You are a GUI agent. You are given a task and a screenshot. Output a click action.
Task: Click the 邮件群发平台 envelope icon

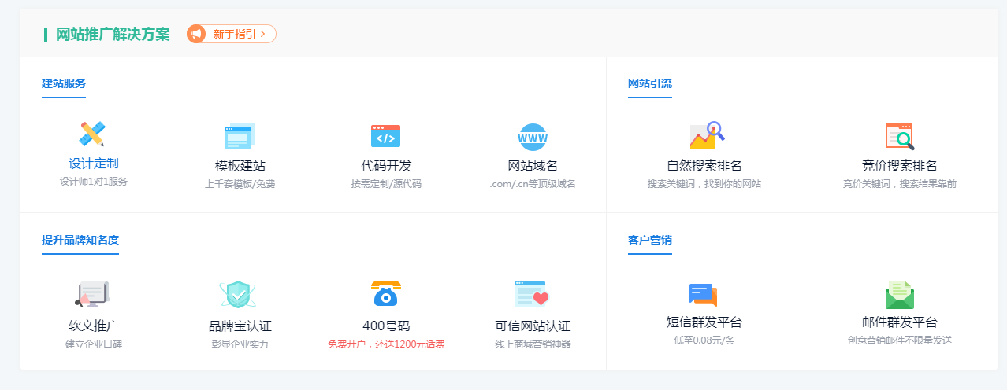pyautogui.click(x=900, y=295)
